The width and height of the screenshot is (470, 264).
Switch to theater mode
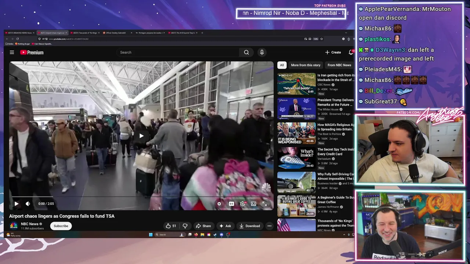253,204
